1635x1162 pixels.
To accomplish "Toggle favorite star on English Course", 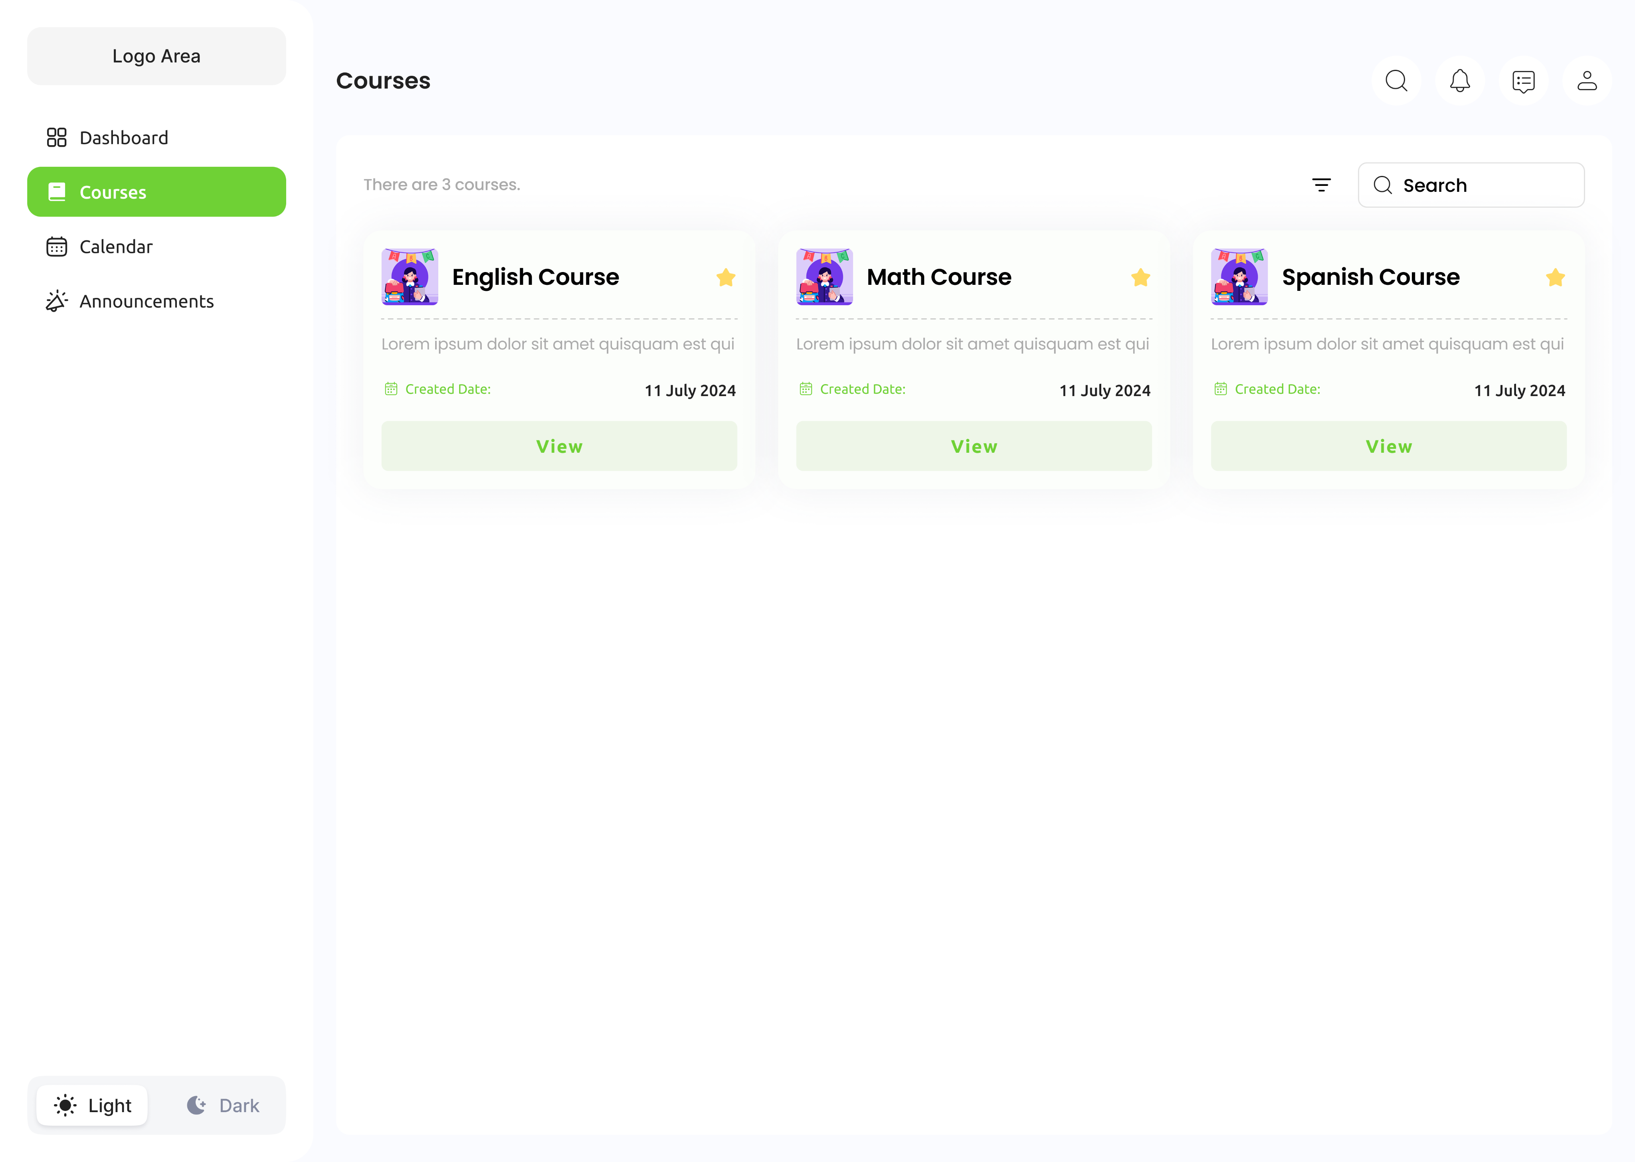I will (x=726, y=278).
